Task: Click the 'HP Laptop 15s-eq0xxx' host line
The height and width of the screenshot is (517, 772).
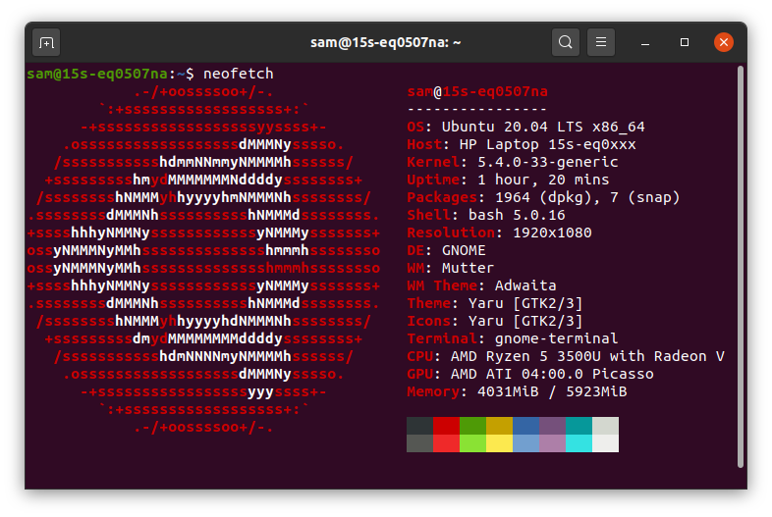Action: coord(547,144)
